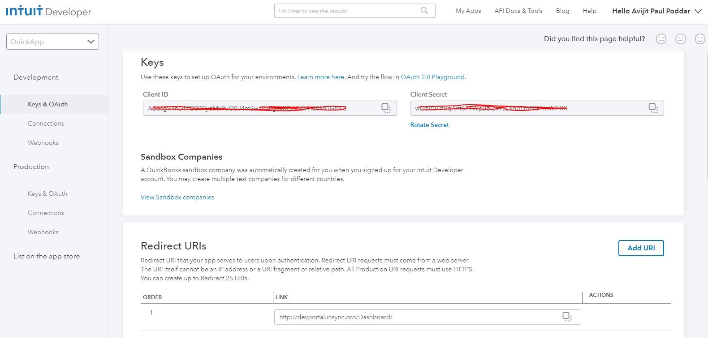Expand the Hello Avijit Paul Poddar menu
This screenshot has width=708, height=338.
[656, 11]
